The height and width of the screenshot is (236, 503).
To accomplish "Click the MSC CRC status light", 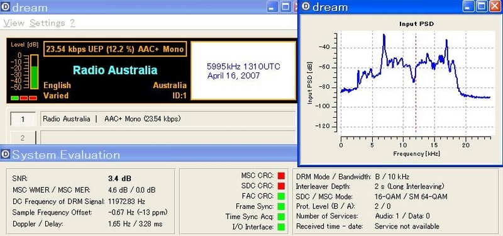I will pyautogui.click(x=281, y=176).
